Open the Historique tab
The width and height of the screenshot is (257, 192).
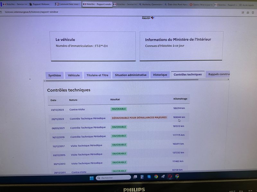click(160, 75)
